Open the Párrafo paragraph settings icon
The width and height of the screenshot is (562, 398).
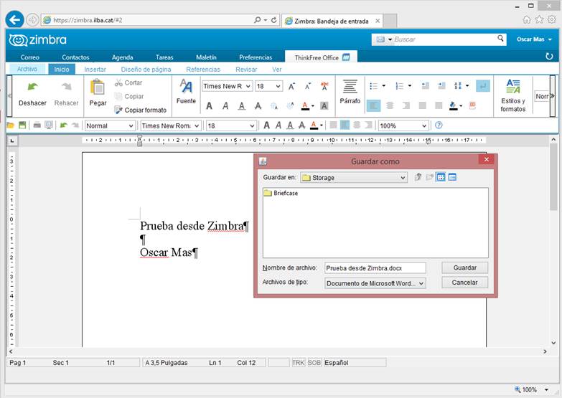(x=350, y=86)
